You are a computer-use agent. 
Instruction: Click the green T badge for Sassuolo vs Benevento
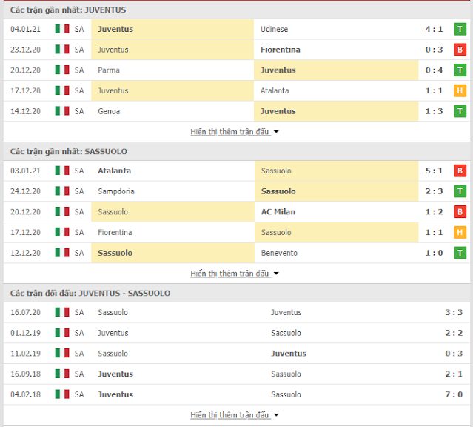tap(460, 254)
